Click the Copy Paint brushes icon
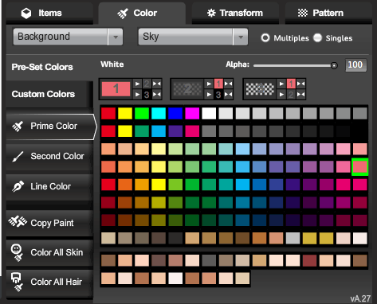Viewport: 377px width, 304px height. click(18, 221)
